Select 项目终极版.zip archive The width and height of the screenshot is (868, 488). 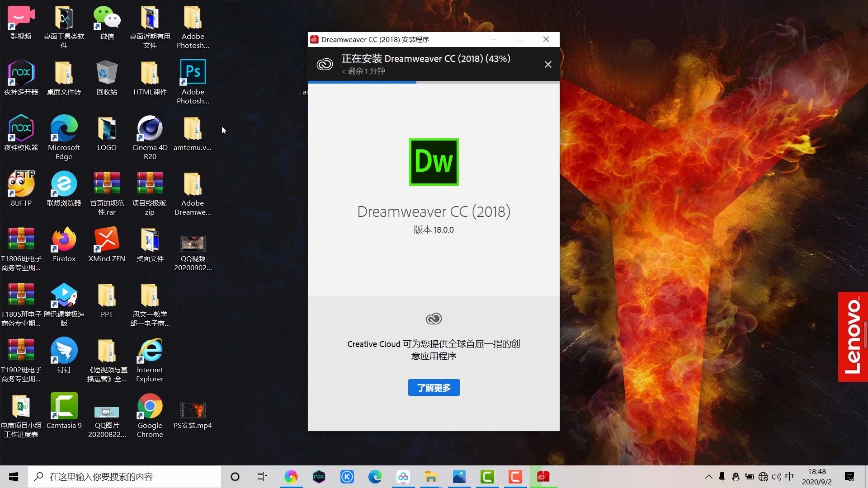click(150, 193)
